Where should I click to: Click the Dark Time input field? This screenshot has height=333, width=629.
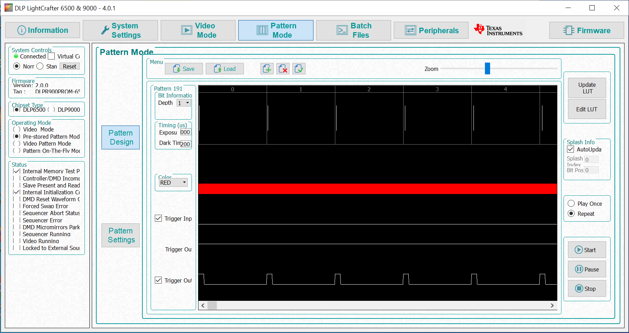[x=185, y=144]
